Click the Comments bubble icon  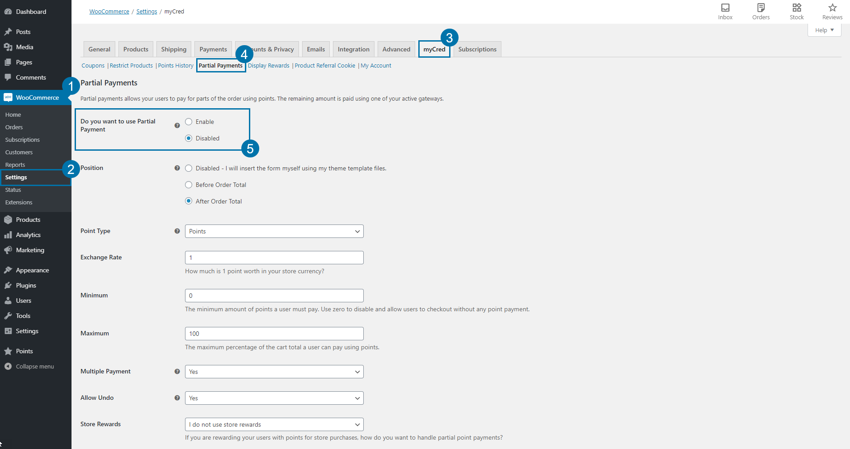(x=8, y=77)
